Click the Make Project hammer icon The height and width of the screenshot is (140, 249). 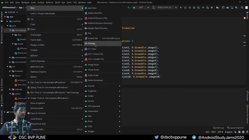click(129, 8)
